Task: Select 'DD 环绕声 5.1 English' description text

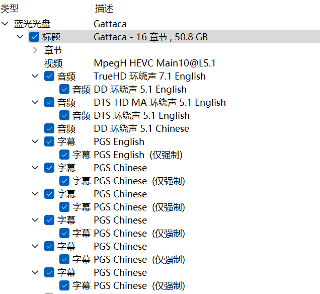Action: pyautogui.click(x=140, y=90)
